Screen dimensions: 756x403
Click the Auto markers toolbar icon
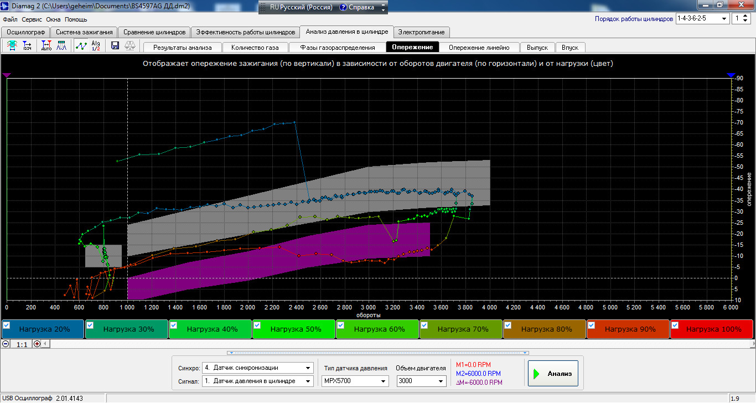pos(47,46)
